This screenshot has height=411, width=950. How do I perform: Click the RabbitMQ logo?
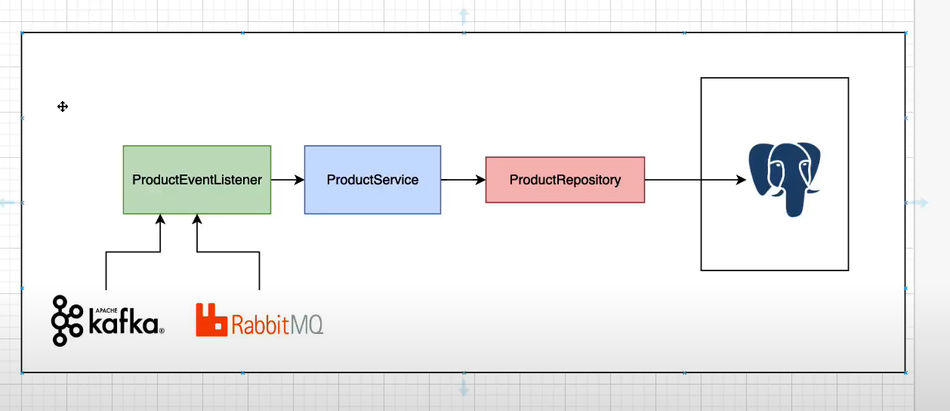[x=259, y=320]
